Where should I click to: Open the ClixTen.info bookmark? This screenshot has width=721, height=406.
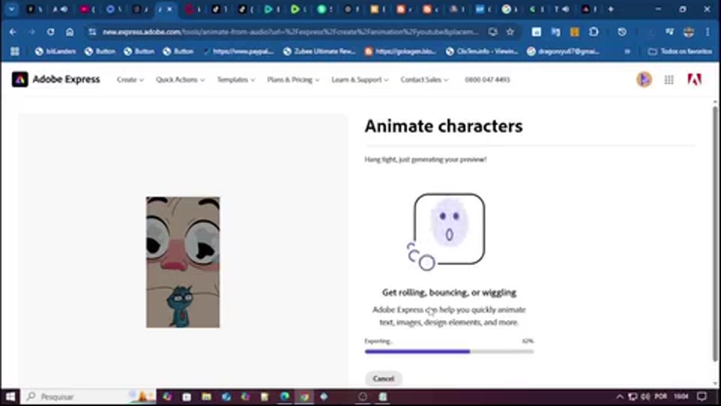482,51
